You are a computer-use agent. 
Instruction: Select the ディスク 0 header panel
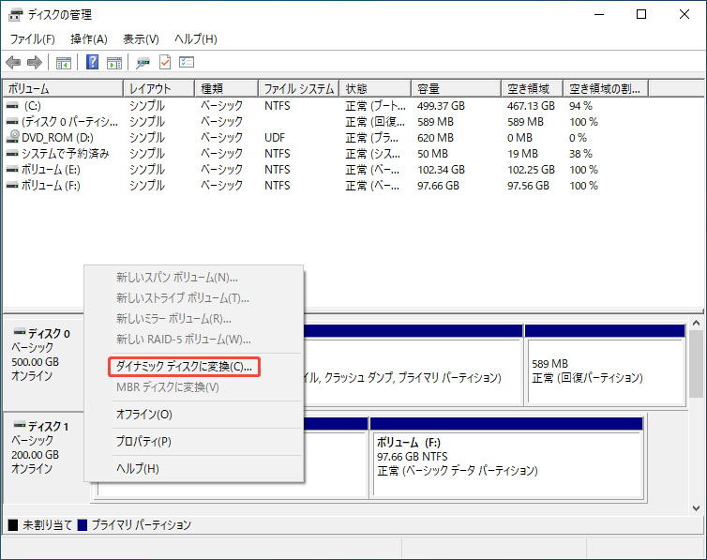[x=44, y=363]
